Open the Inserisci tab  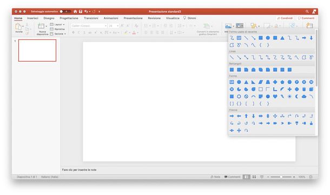(32, 18)
